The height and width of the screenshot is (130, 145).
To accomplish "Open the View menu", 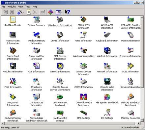I will [x=20, y=7].
